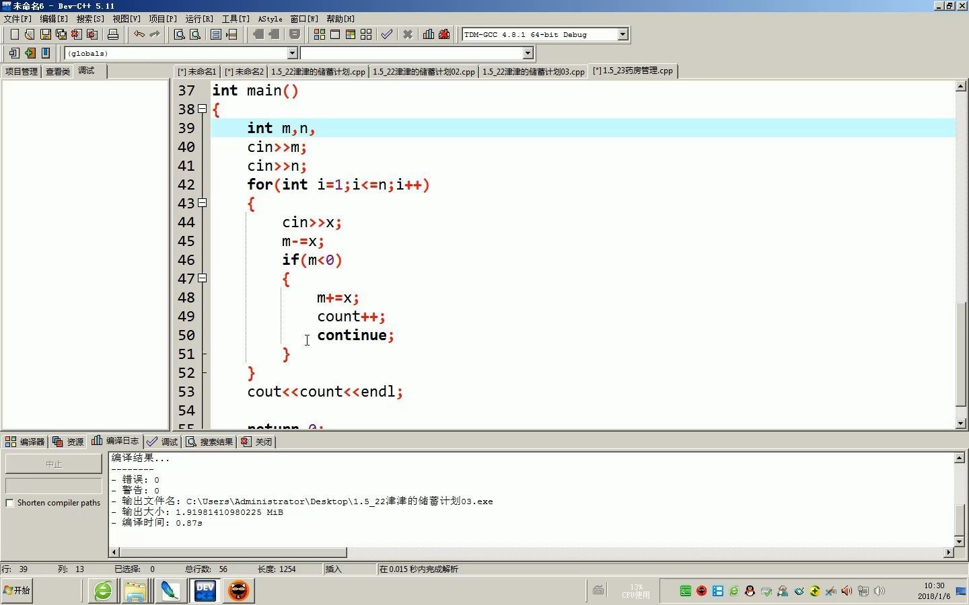Open the (globals) class dropdown
Viewport: 969px width, 605px height.
tap(293, 53)
